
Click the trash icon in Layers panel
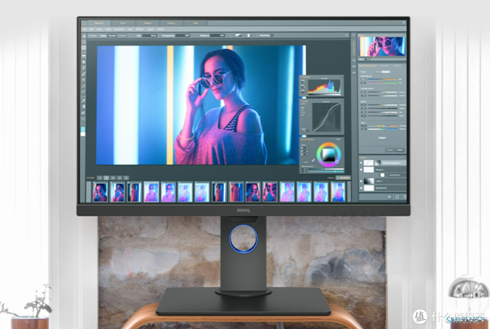[x=405, y=197]
